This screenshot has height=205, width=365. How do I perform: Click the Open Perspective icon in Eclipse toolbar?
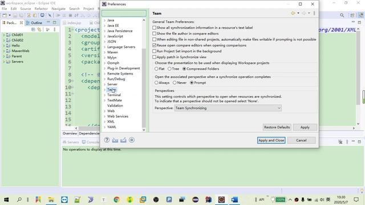pyautogui.click(x=352, y=15)
